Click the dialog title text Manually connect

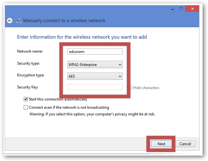coord(64,21)
